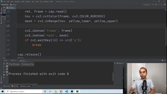
Task: Open PyCharm application logo menu
Action: pyautogui.click(x=2, y=1)
